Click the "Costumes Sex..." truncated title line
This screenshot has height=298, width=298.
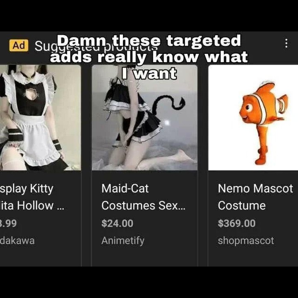[143, 206]
